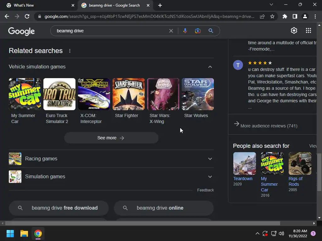The width and height of the screenshot is (322, 241).
Task: Click horizontal scrollbar right arrow
Action: point(314,223)
